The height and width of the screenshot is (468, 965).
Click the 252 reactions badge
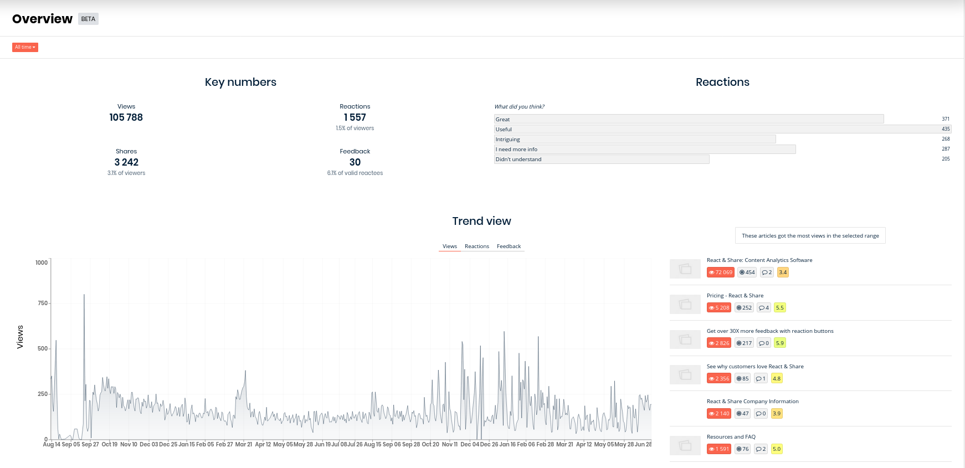[x=744, y=308]
